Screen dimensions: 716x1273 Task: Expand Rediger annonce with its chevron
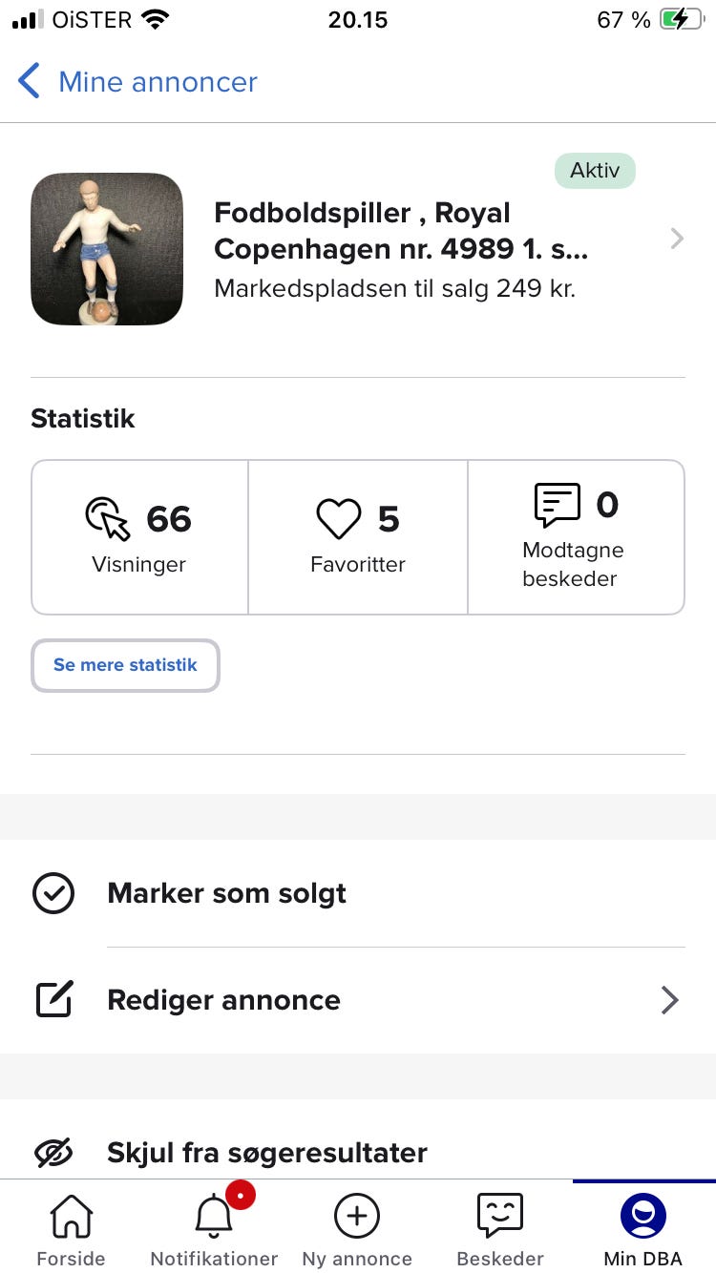click(670, 1000)
